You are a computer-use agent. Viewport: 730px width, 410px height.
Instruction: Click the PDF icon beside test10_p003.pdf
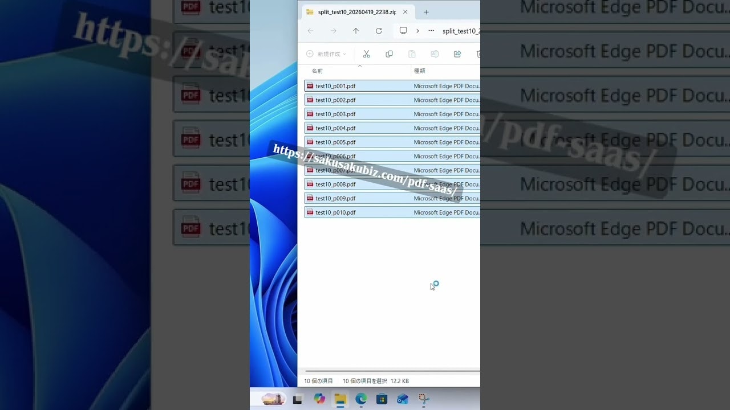310,114
